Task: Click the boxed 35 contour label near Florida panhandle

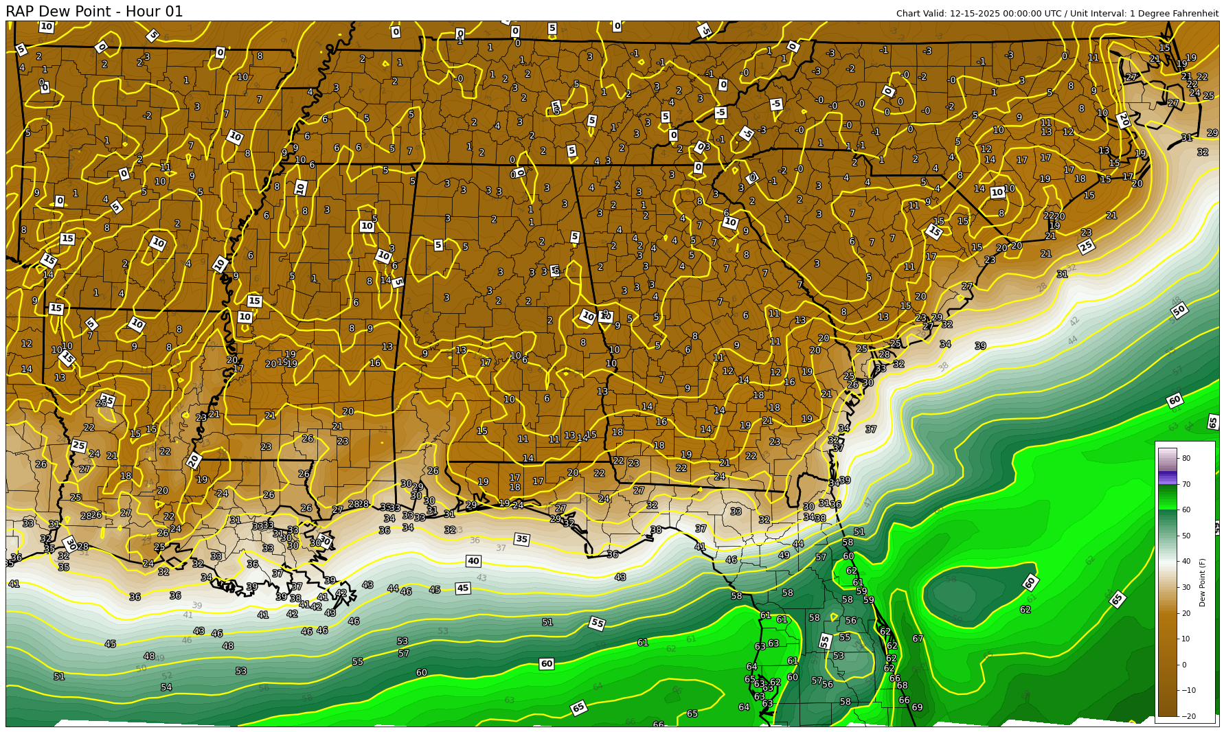Action: click(522, 539)
